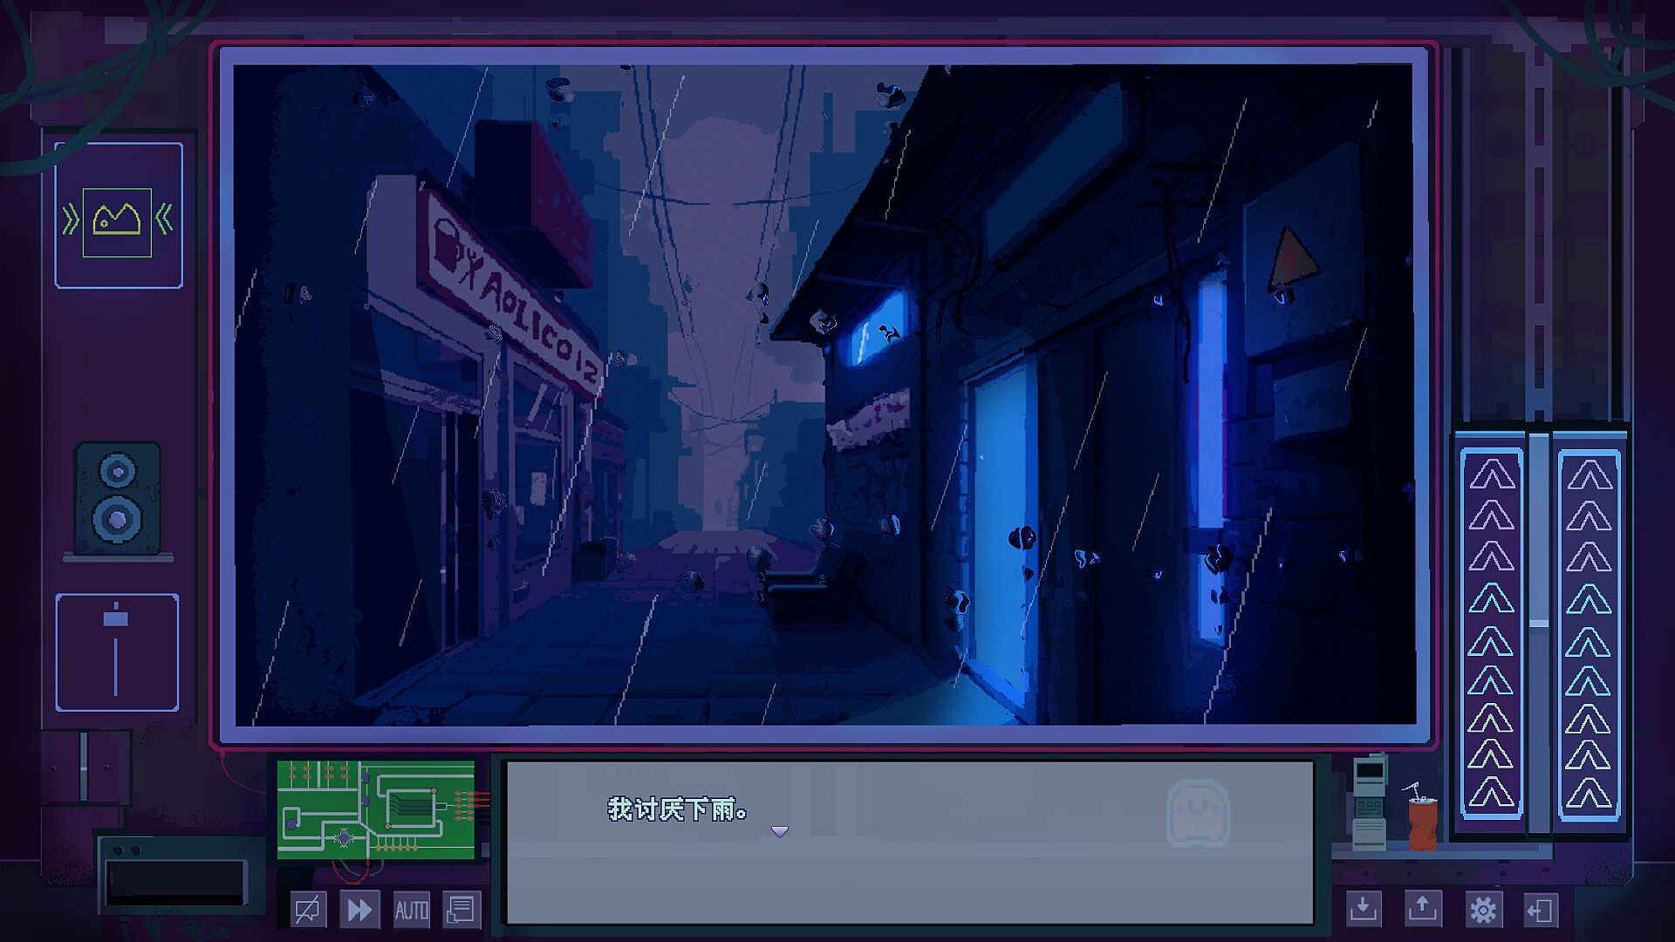
Task: Click the exit door icon
Action: (1541, 911)
